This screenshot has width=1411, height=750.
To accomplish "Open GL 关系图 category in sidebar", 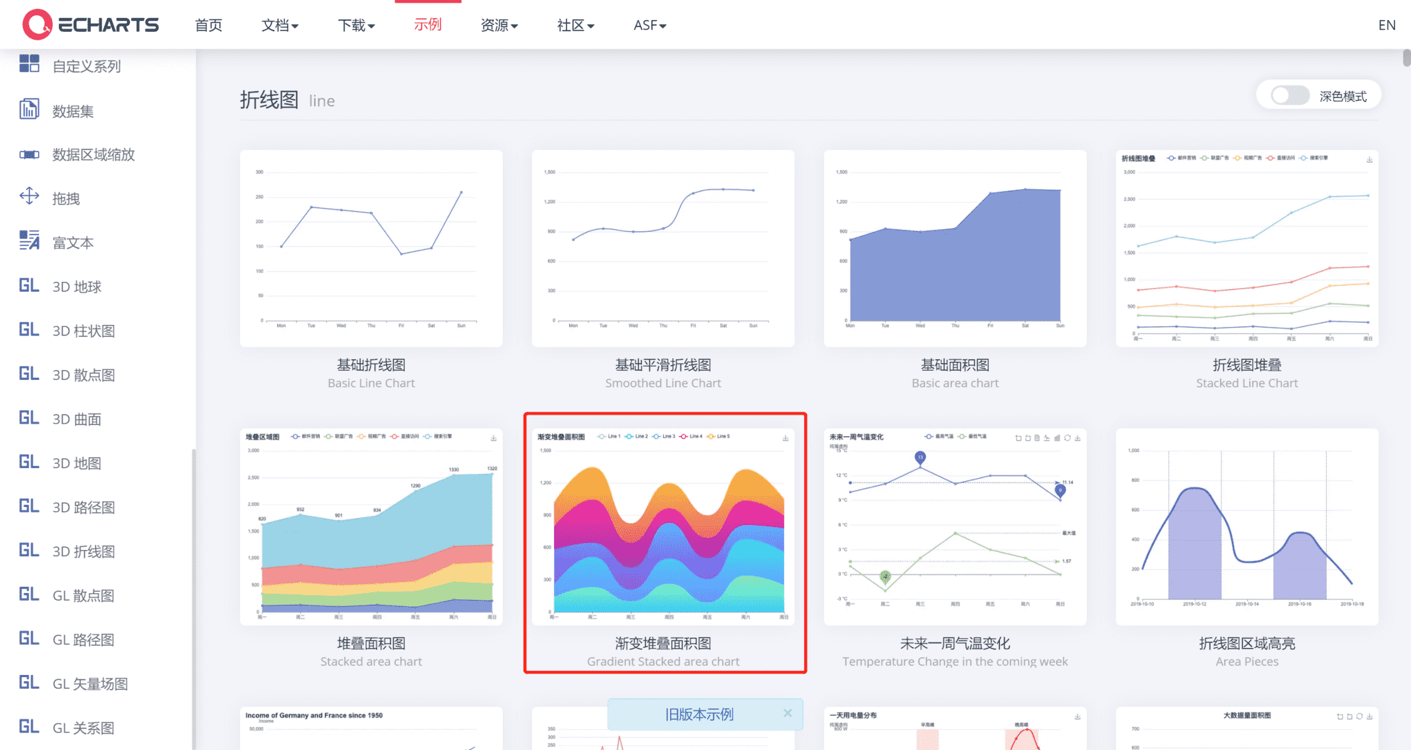I will tap(83, 728).
